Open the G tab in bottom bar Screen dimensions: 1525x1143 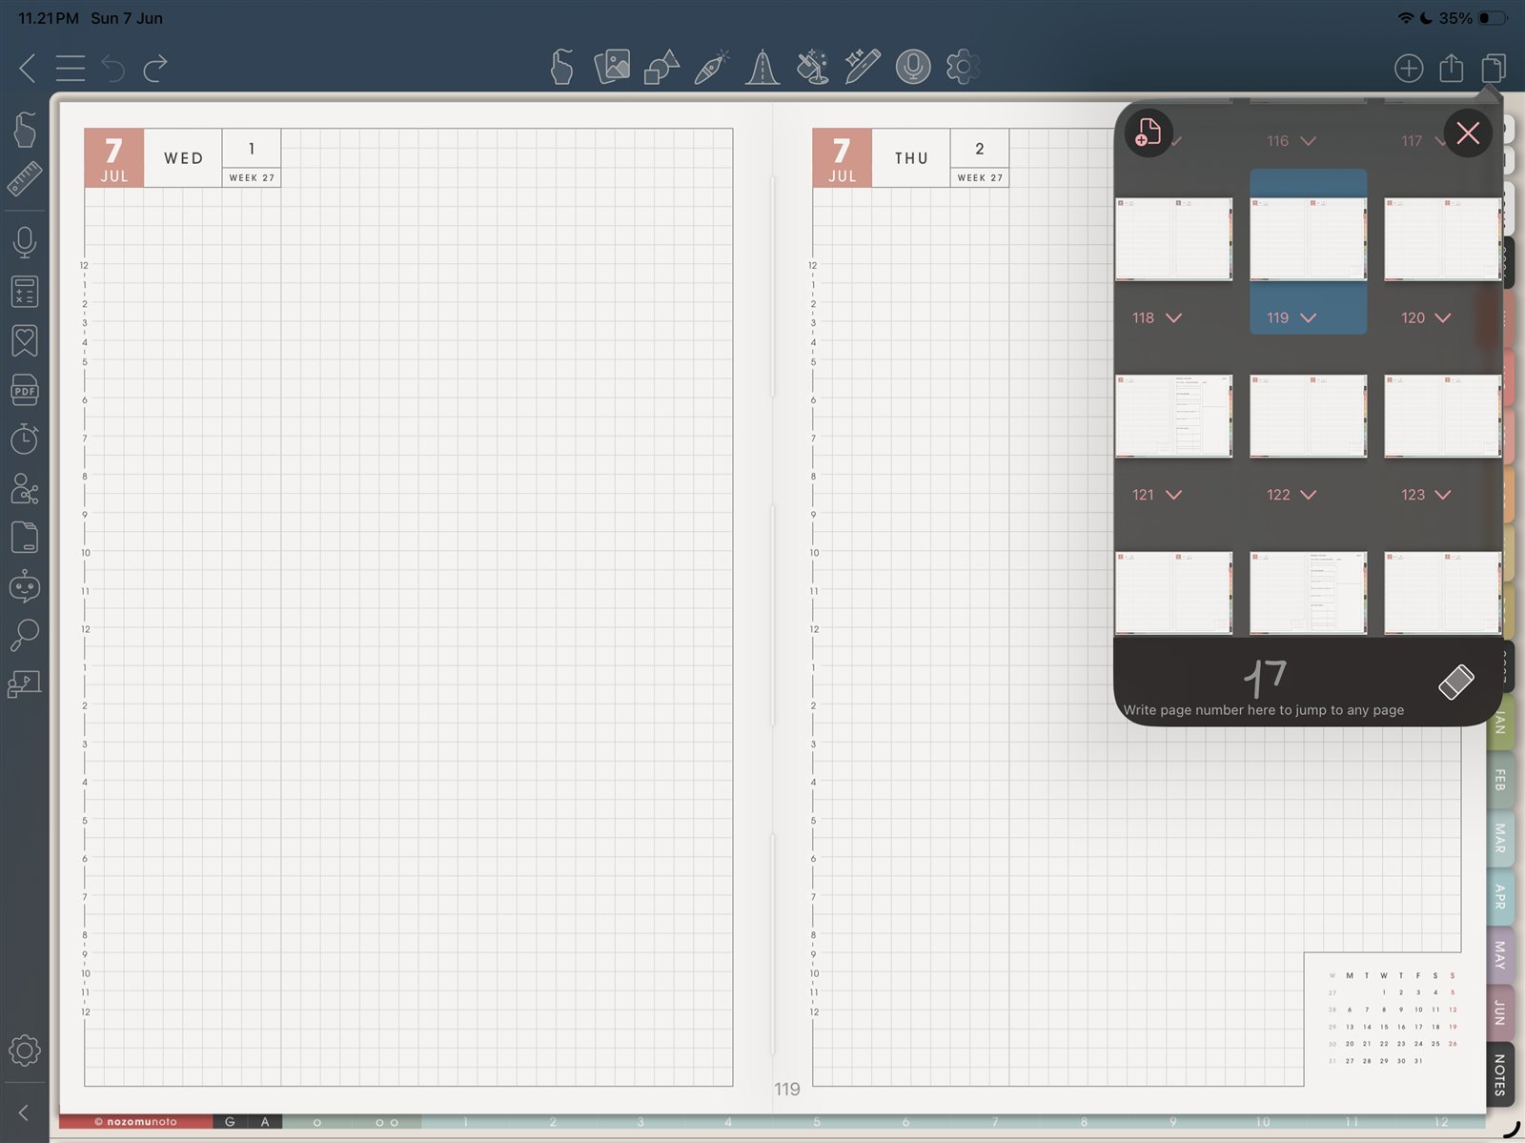coord(230,1122)
